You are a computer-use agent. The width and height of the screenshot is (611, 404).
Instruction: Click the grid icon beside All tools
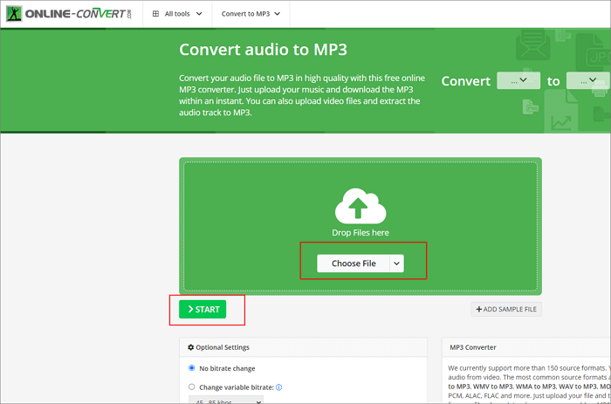[x=155, y=14]
